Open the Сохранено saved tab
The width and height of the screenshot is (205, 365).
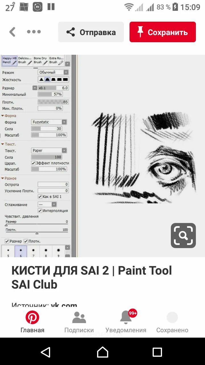[172, 322]
